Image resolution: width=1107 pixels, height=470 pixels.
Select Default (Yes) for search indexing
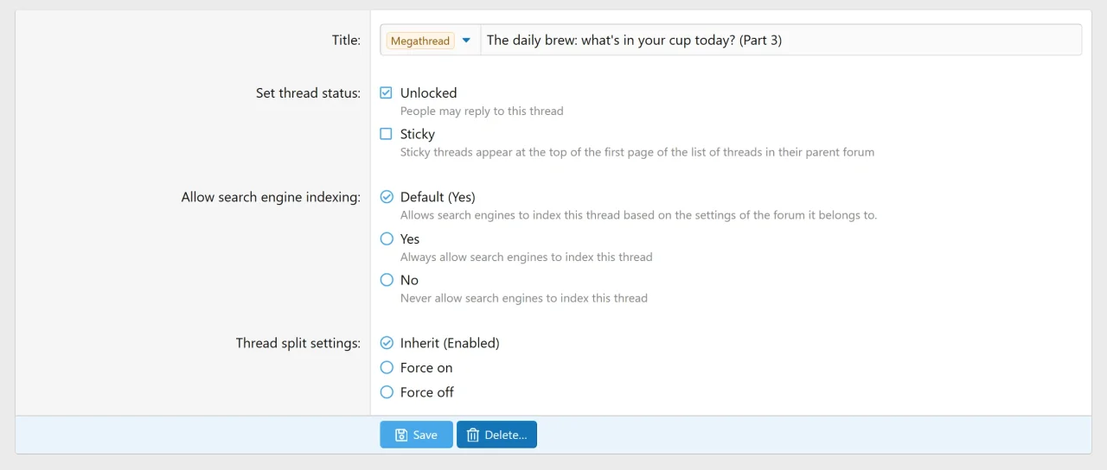click(387, 197)
